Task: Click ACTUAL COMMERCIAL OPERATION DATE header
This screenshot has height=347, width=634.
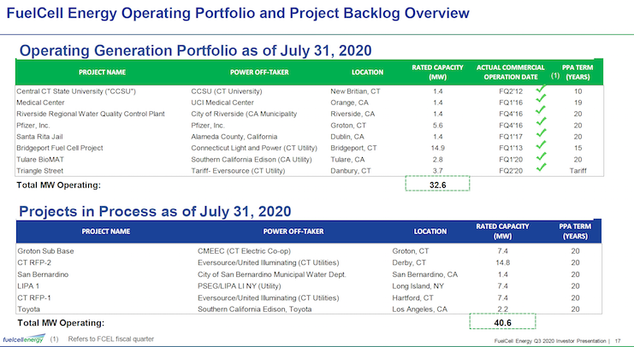Action: [511, 73]
